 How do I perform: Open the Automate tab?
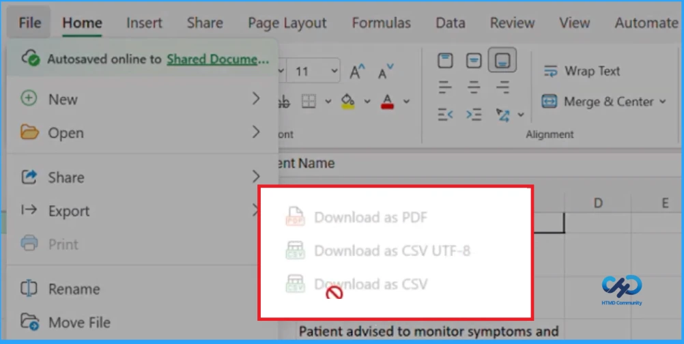pos(646,23)
